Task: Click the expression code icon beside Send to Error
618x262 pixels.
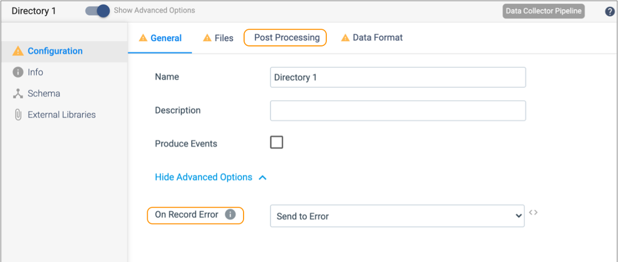Action: 533,213
